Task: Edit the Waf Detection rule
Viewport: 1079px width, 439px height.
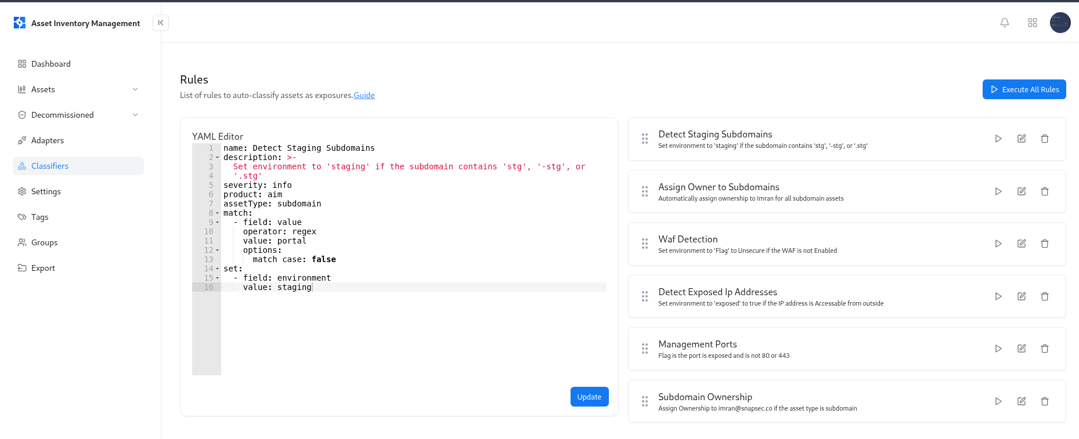Action: (1022, 244)
